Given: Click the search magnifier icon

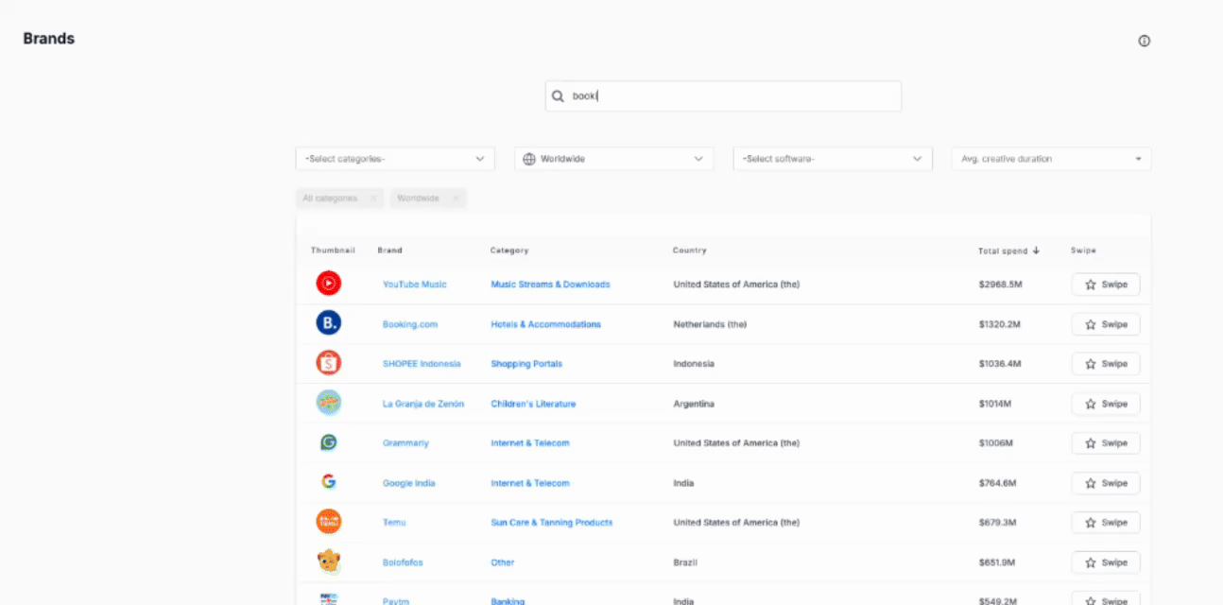Looking at the screenshot, I should [559, 96].
